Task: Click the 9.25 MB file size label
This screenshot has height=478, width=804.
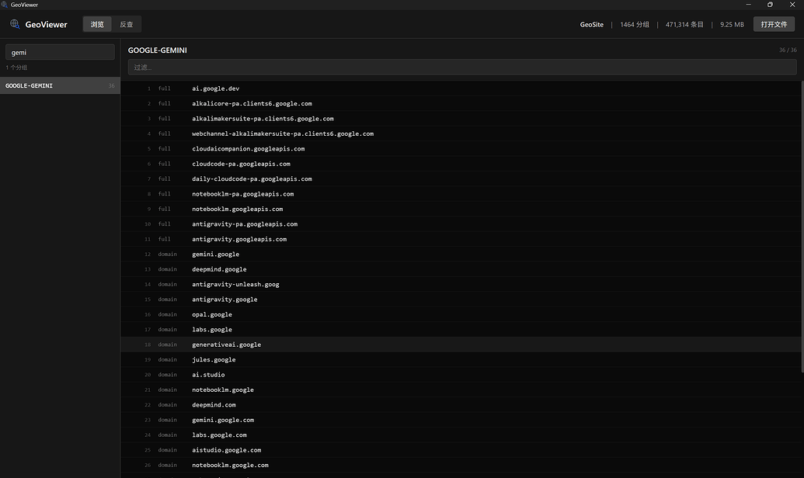Action: (732, 25)
